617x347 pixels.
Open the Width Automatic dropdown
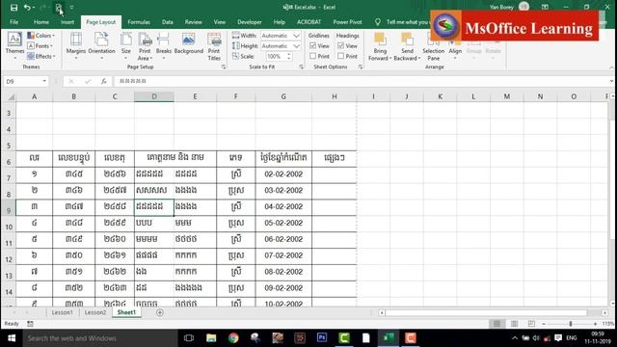click(296, 36)
